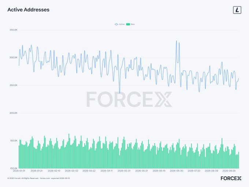
Task: Click the 2026-05-01 x-axis date label
Action: coord(124,171)
